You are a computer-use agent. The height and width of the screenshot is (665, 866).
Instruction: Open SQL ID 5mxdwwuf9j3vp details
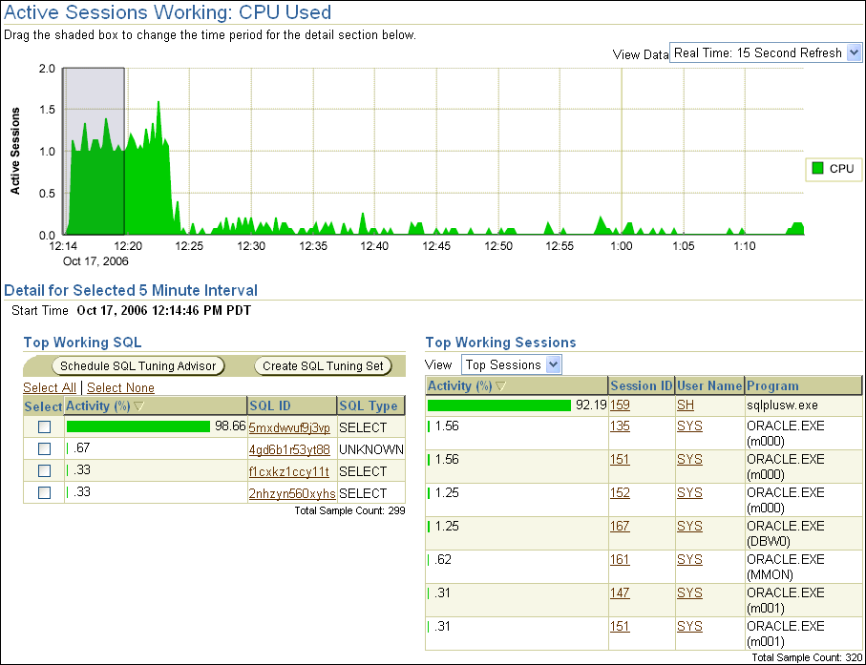(289, 427)
